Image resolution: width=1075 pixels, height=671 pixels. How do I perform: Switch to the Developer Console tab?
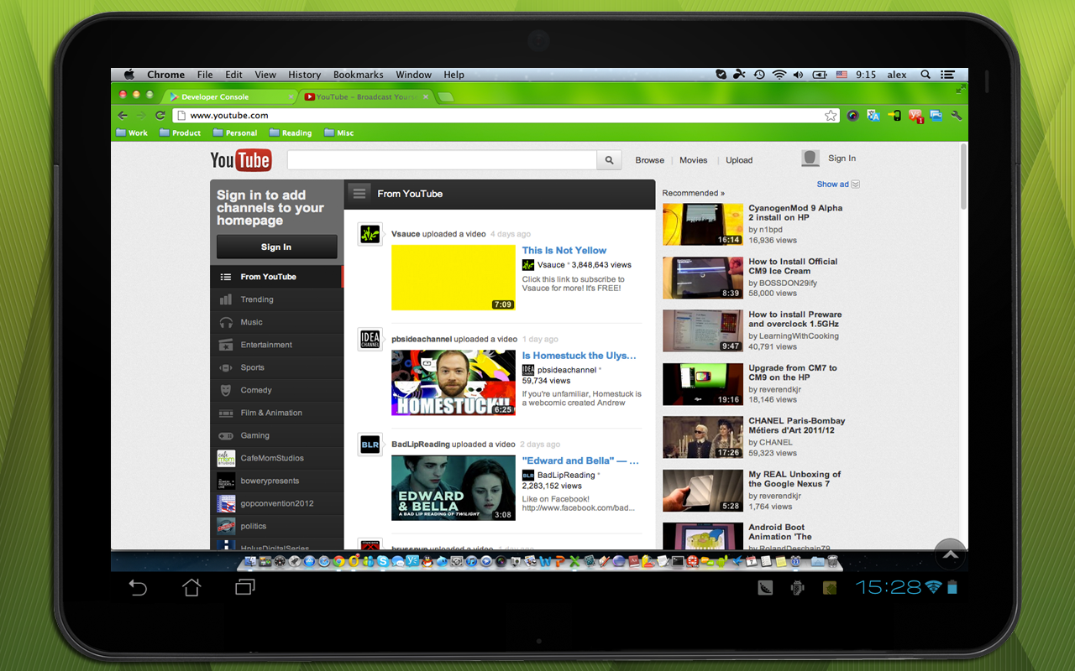coord(231,97)
